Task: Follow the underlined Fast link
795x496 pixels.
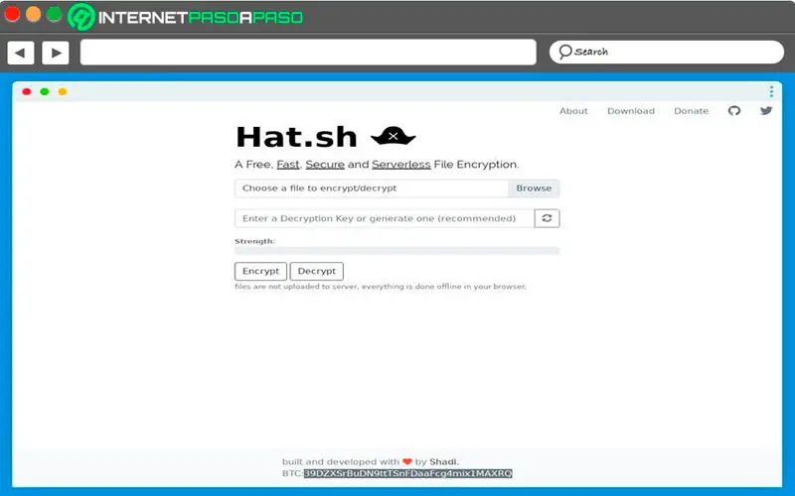Action: coord(288,165)
